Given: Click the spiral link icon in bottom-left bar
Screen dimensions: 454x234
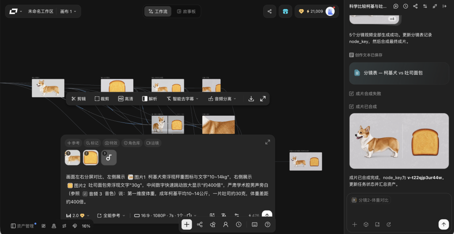Looking at the screenshot, I should pos(74,226).
